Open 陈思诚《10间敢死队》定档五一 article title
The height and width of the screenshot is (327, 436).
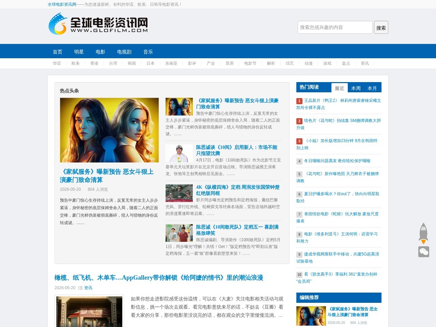click(x=237, y=230)
